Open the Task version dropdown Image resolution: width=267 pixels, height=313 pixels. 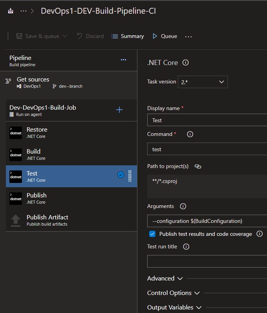click(x=203, y=82)
